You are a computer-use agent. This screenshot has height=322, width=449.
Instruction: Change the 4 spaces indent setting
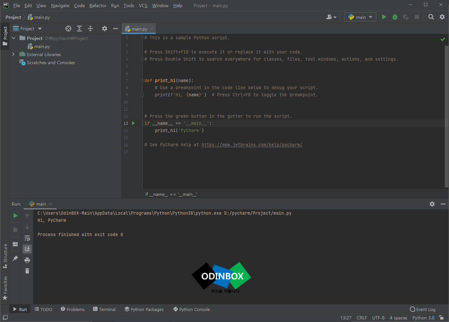398,318
